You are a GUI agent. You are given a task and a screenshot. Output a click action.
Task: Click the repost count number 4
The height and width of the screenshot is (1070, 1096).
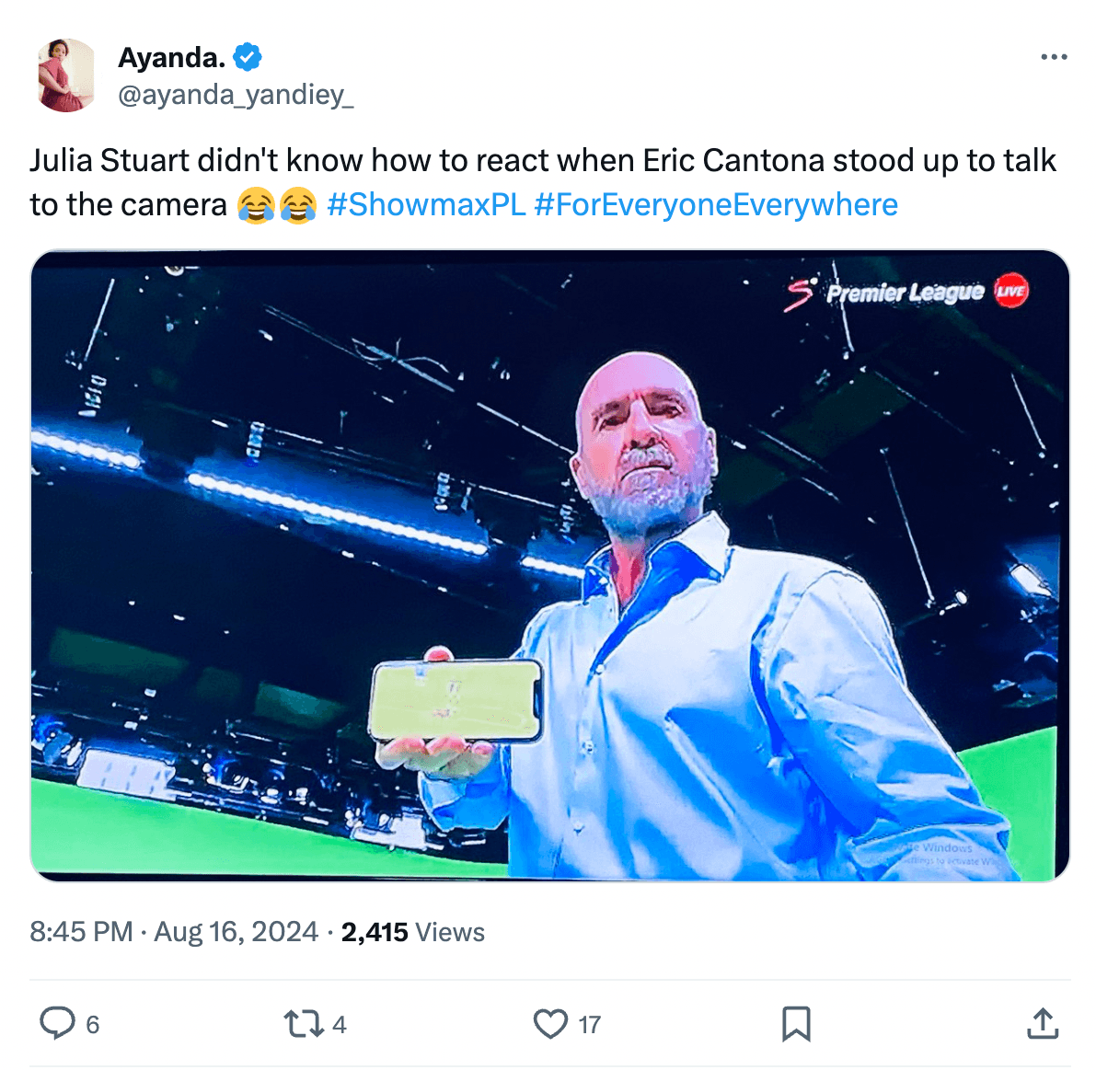coord(340,1025)
